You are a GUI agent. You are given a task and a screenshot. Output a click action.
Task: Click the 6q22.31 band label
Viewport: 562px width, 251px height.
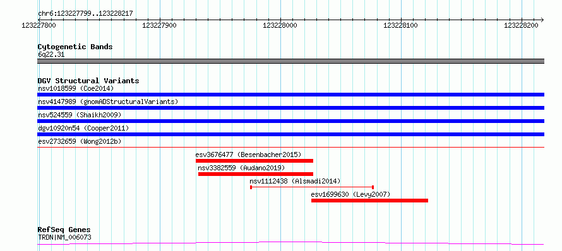point(51,55)
